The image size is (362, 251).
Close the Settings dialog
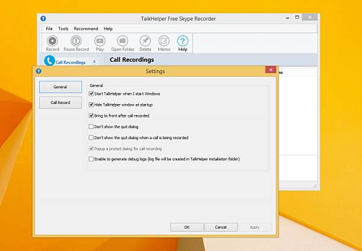[x=271, y=70]
